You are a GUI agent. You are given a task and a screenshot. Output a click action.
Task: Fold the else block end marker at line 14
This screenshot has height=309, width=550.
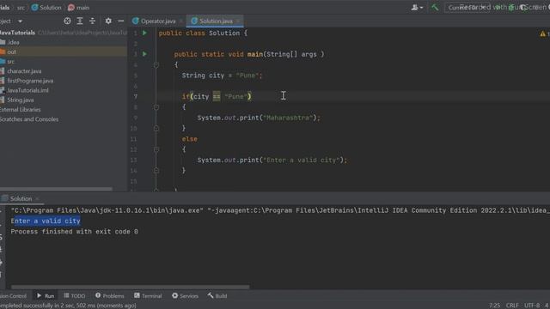156,171
